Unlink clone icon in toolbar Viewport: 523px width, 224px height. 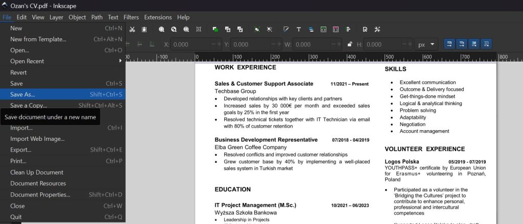point(240,29)
